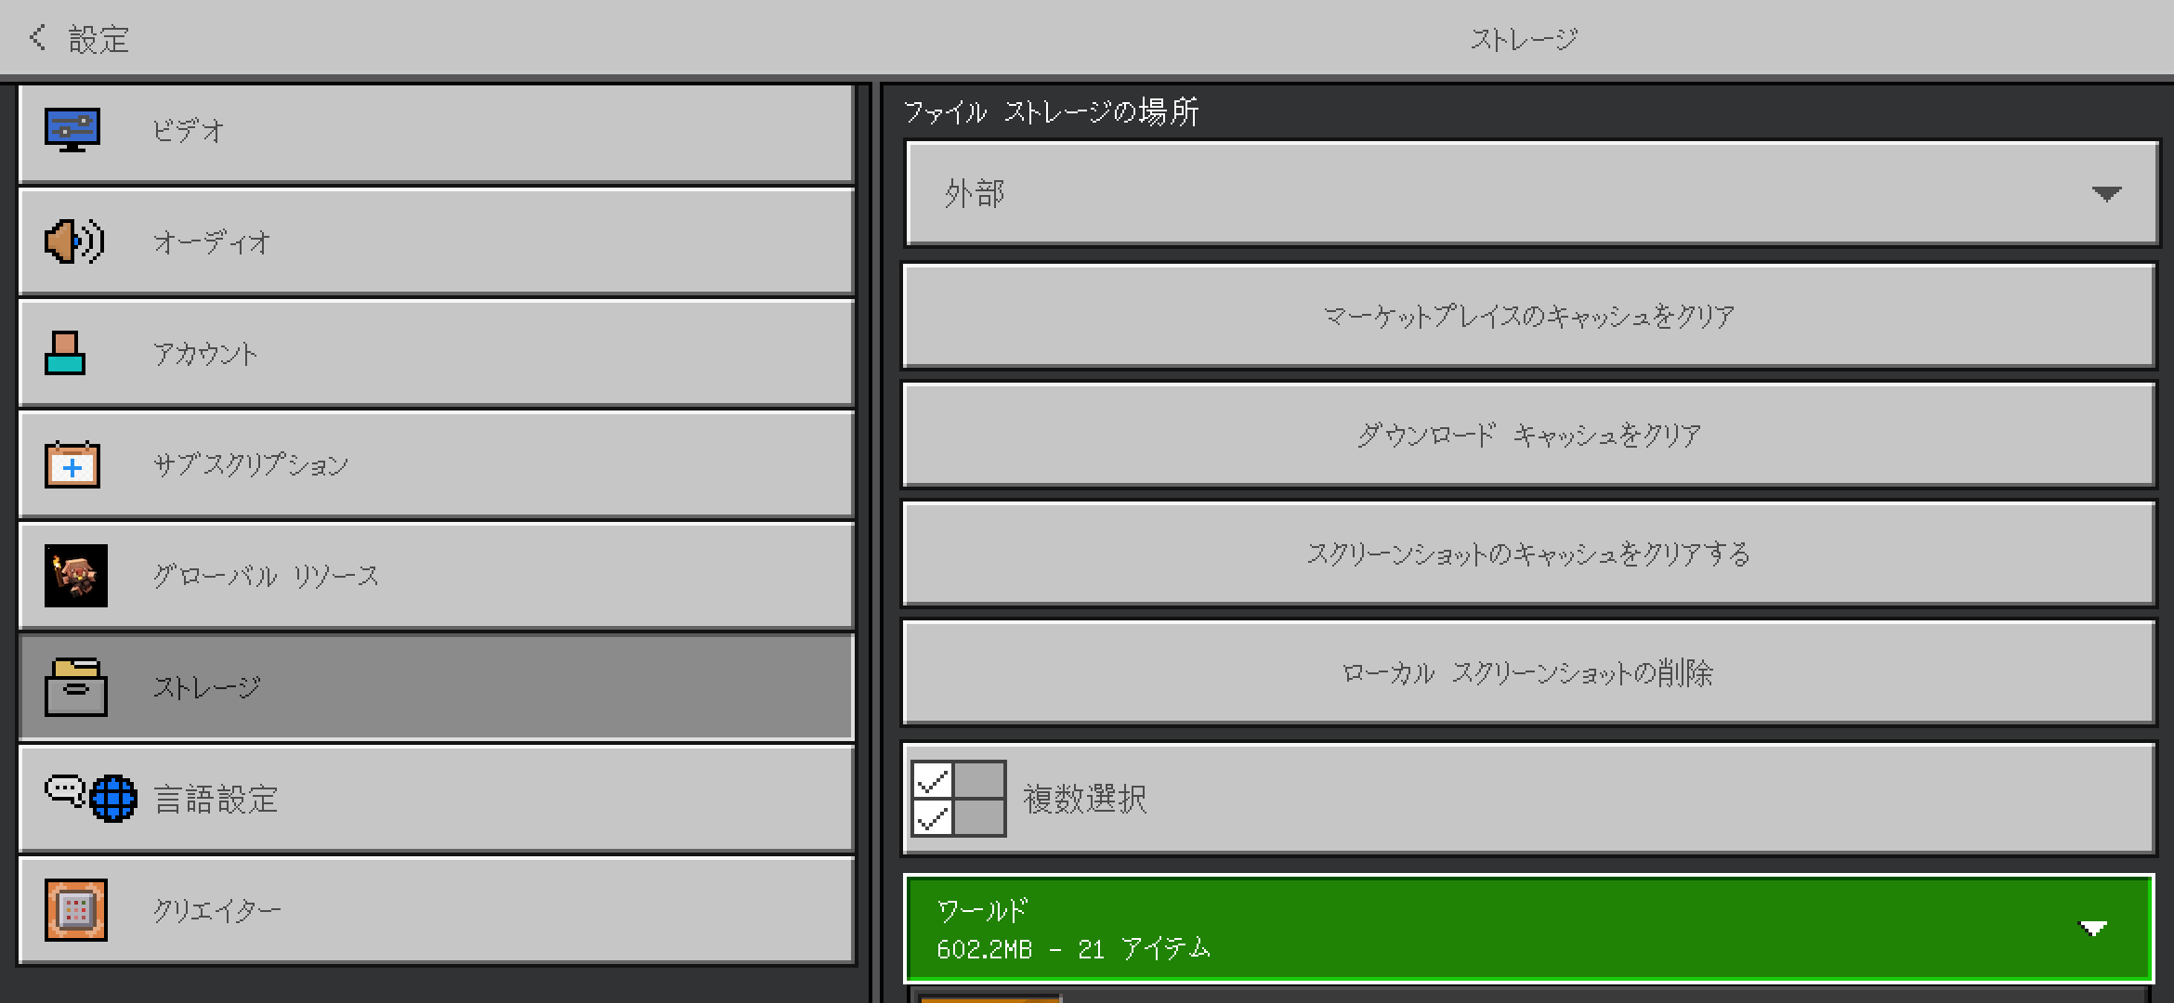Open the サブスクリプション settings tab
The height and width of the screenshot is (1003, 2174).
click(x=437, y=464)
